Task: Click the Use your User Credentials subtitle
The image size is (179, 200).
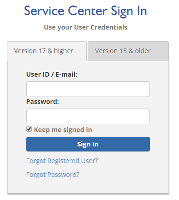Action: click(85, 27)
